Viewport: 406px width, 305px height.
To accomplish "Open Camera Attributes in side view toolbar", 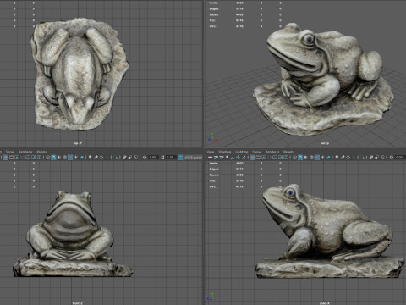I will [221, 158].
